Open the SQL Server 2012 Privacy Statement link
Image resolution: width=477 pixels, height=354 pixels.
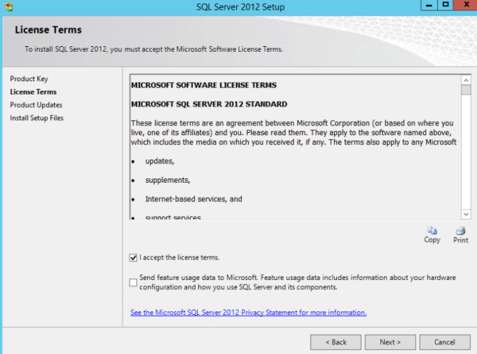(248, 312)
